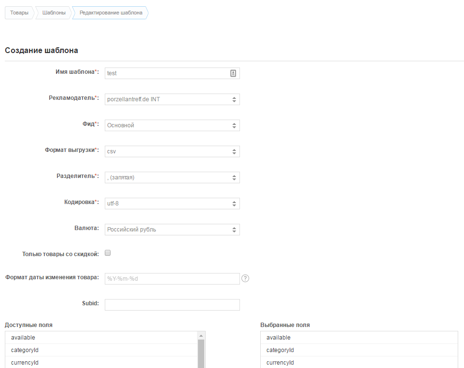The width and height of the screenshot is (464, 368).
Task: Expand the Формат выгрузки dropdown
Action: (172, 151)
